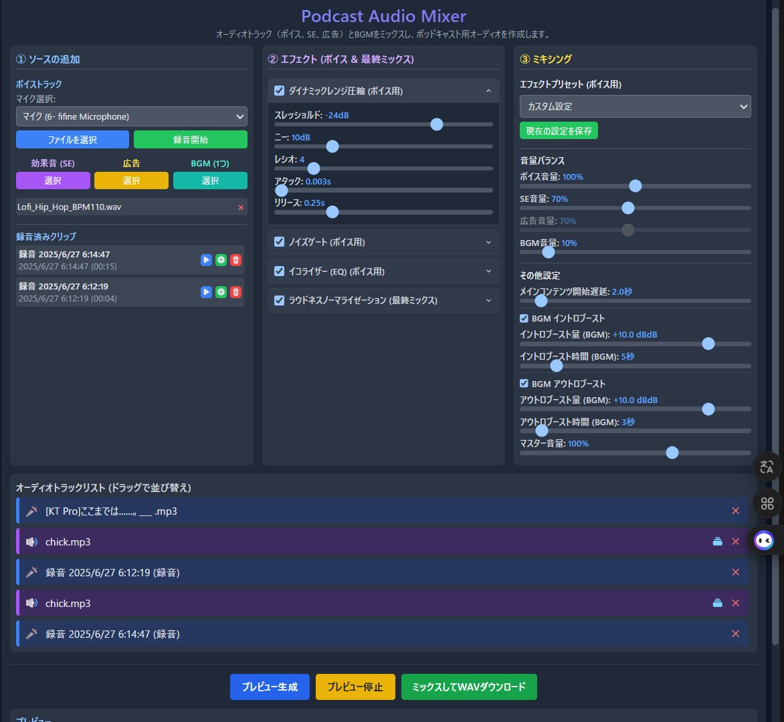Screen dimensions: 784x722
Task: Adjust the アウトロブースト量 slider
Action: 708,409
